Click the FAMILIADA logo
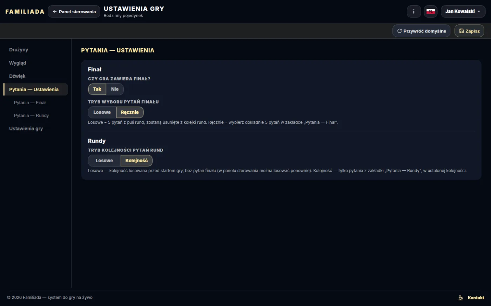This screenshot has width=491, height=306. pyautogui.click(x=25, y=12)
